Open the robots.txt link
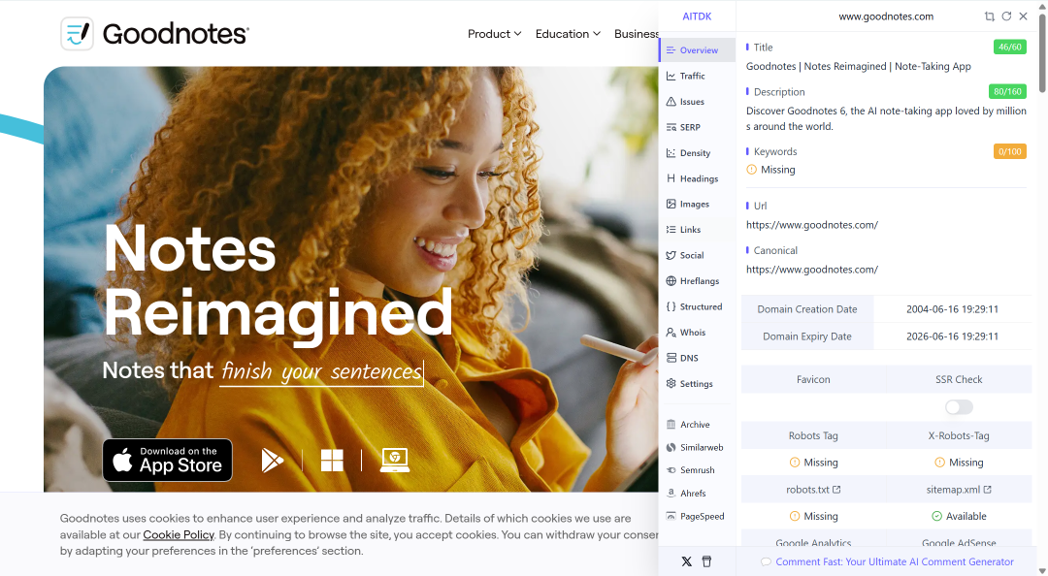Viewport: 1048px width, 576px height. click(813, 489)
